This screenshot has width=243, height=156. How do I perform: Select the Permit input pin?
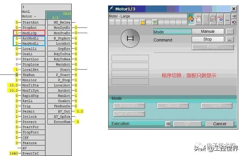point(34,111)
